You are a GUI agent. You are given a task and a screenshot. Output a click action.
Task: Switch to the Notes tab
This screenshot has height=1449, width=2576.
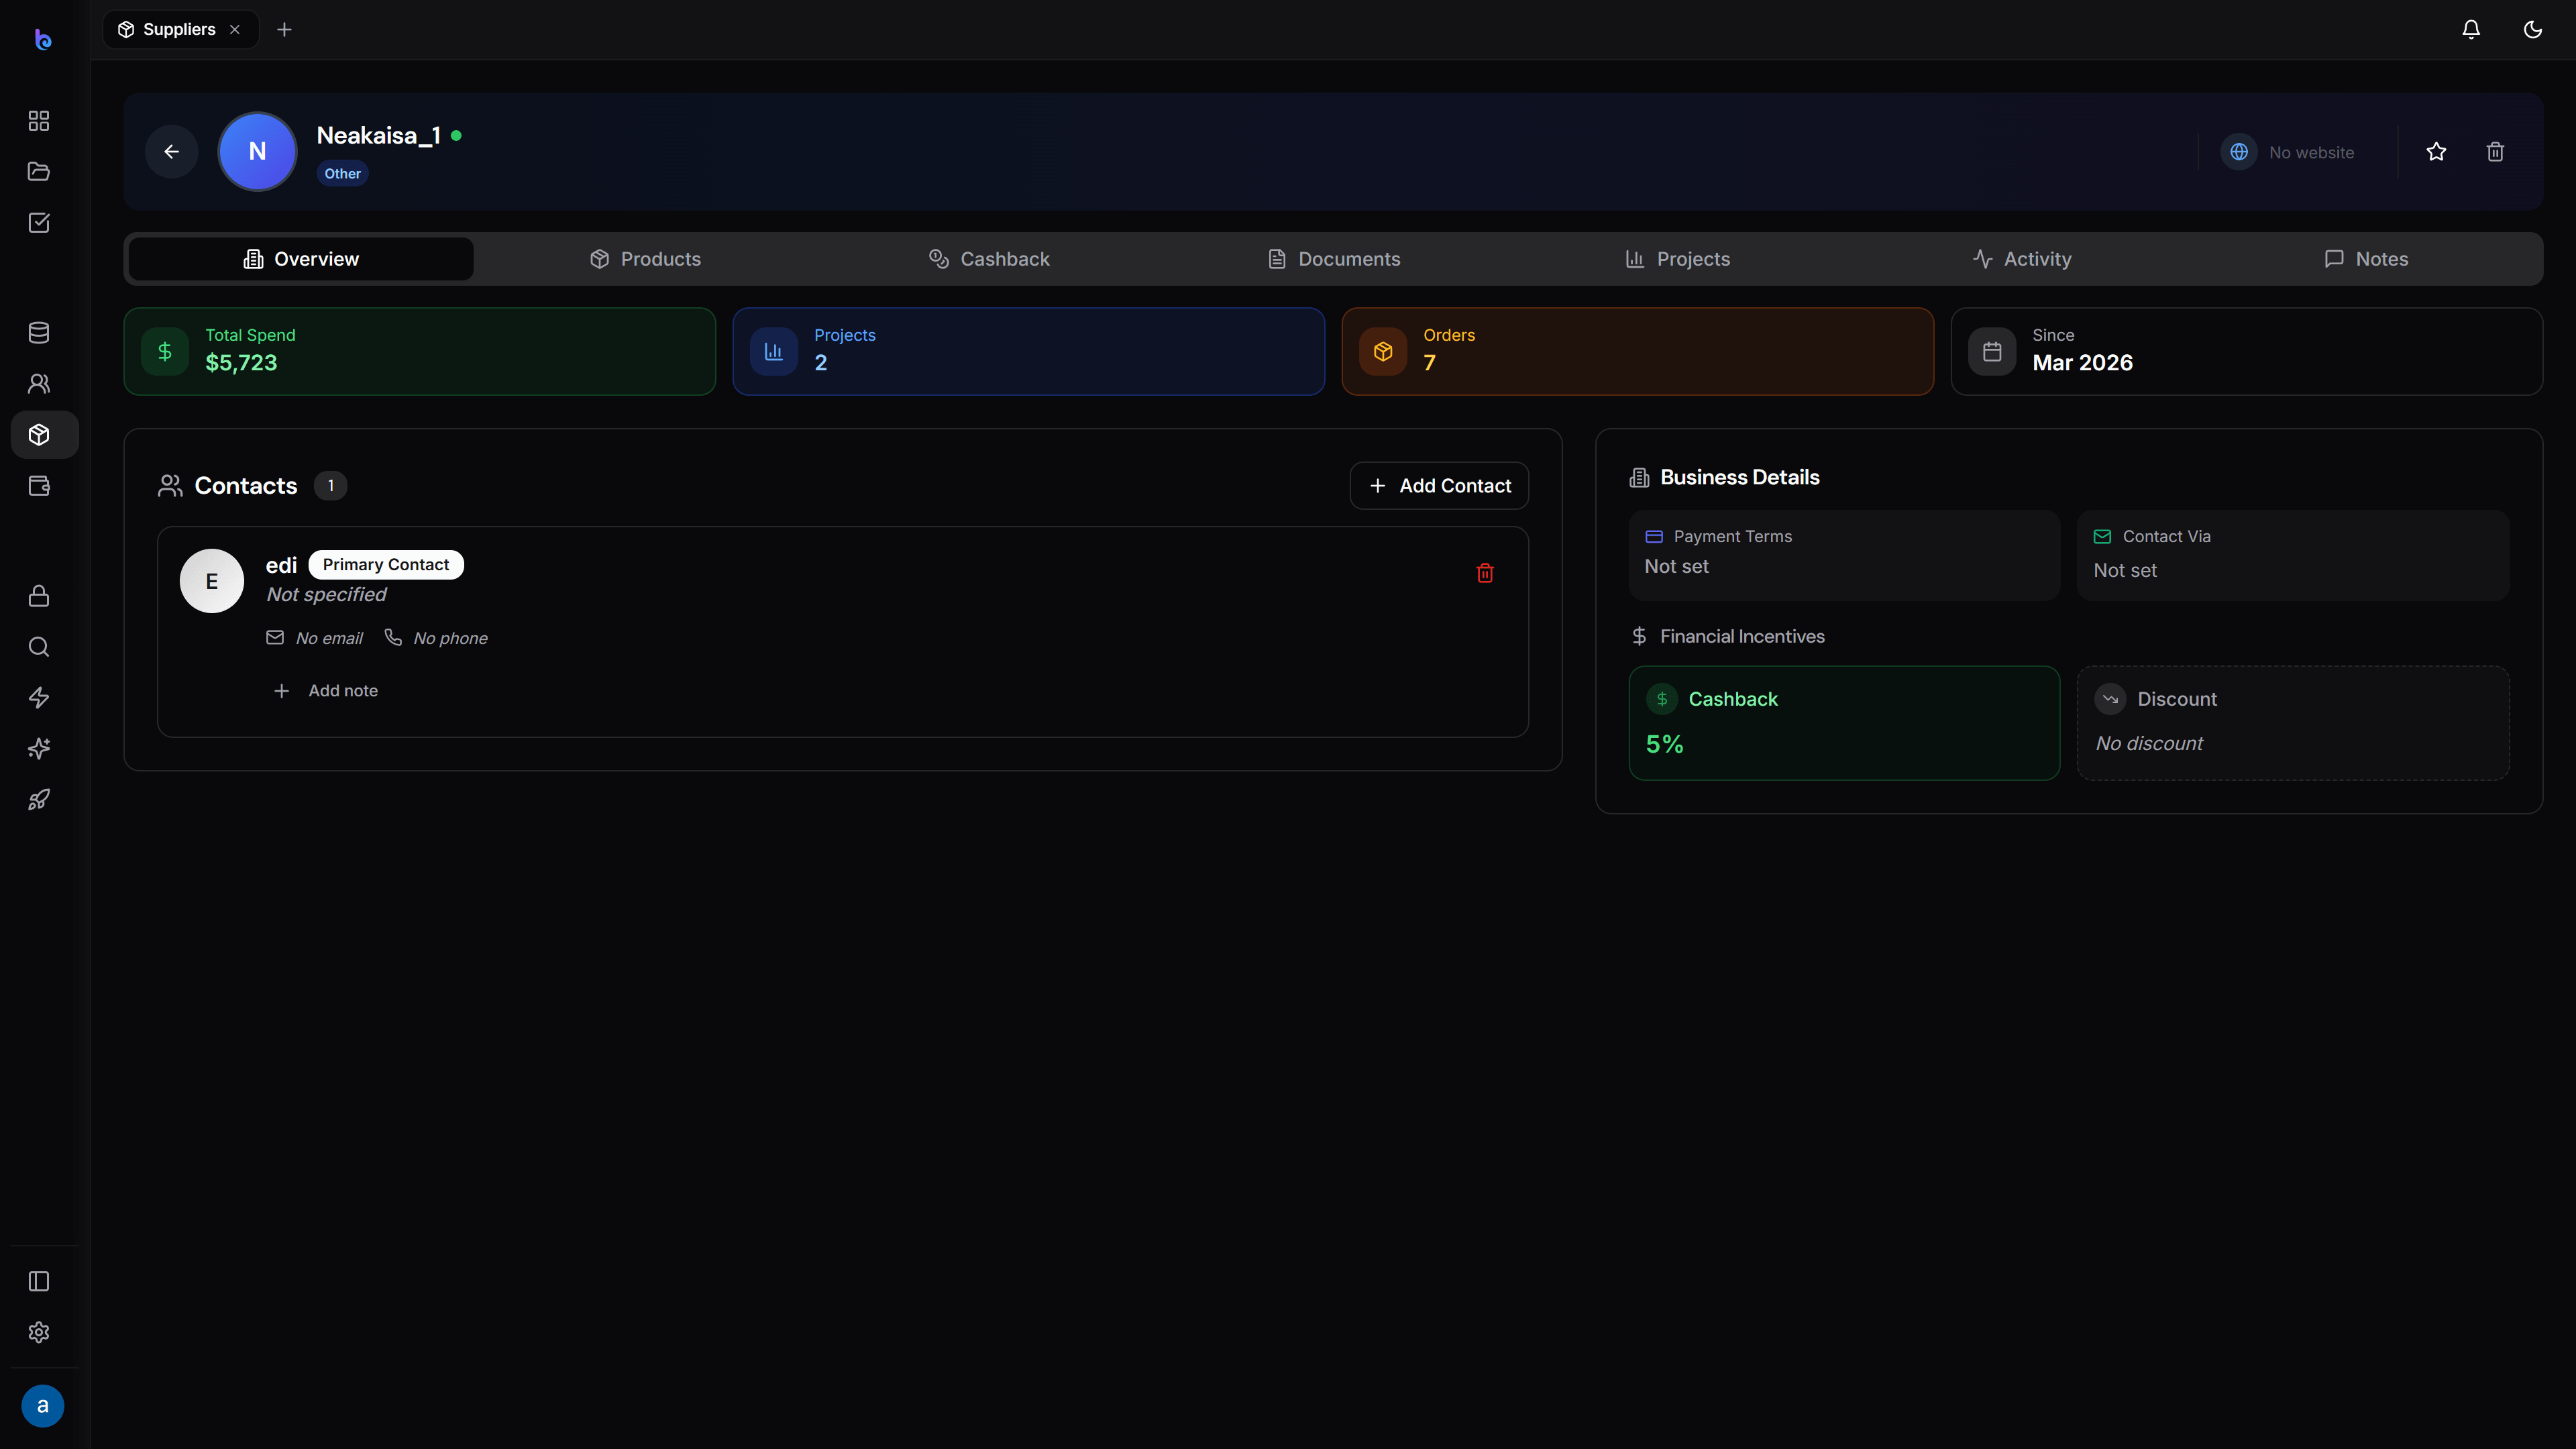pos(2366,259)
